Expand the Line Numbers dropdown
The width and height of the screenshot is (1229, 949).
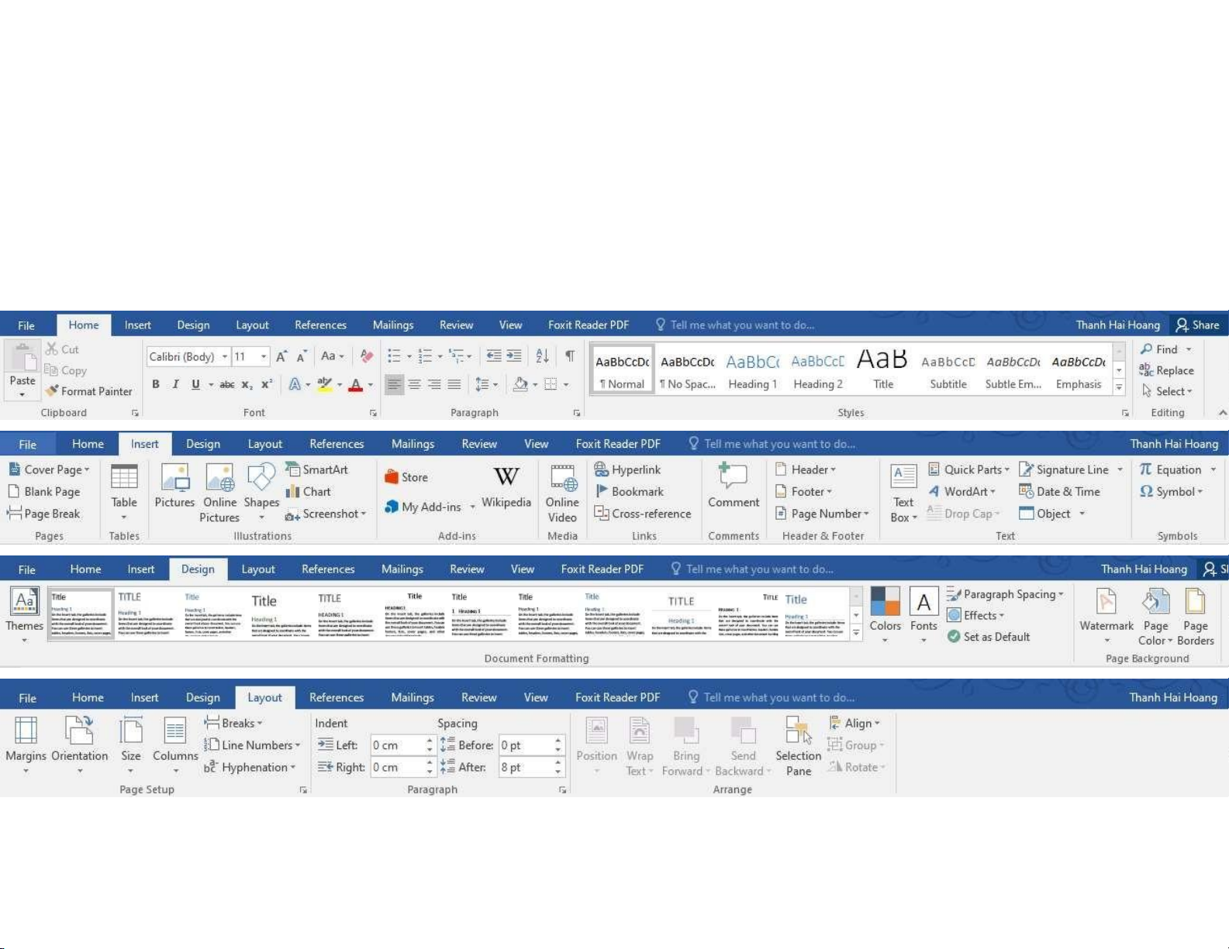pyautogui.click(x=252, y=745)
